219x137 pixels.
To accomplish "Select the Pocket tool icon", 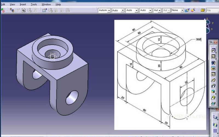I will [213, 57].
